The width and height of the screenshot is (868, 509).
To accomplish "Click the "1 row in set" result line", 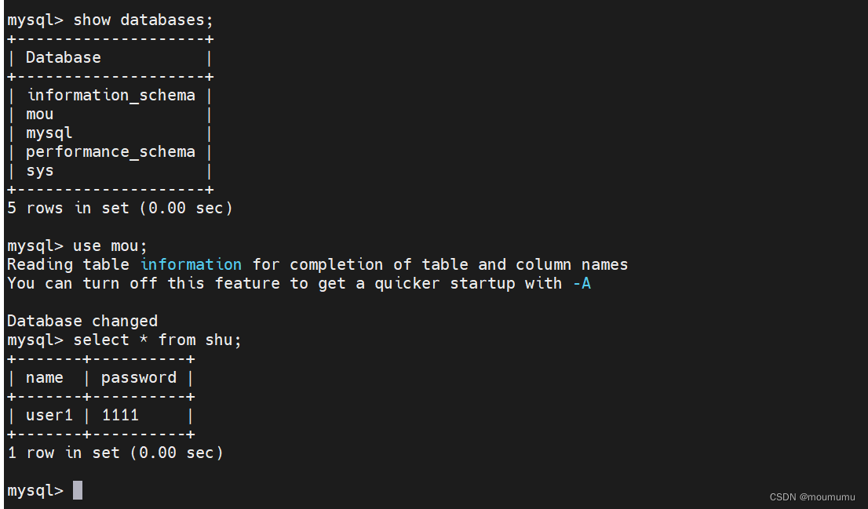I will (115, 453).
